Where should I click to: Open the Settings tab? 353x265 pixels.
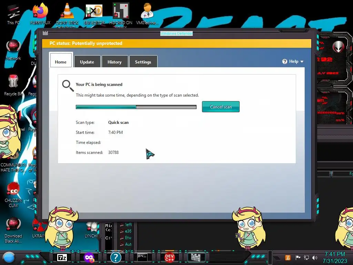click(143, 61)
